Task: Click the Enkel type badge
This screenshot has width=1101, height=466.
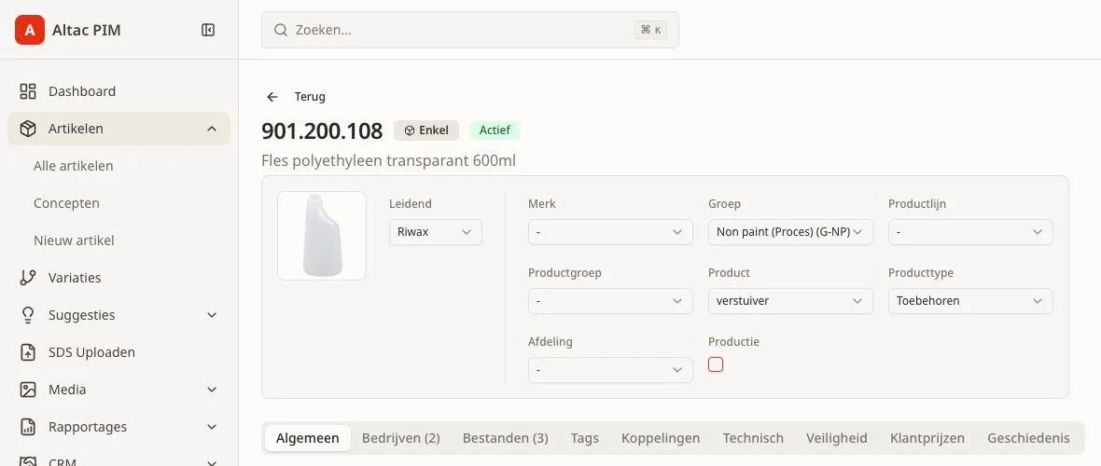Action: (x=426, y=130)
